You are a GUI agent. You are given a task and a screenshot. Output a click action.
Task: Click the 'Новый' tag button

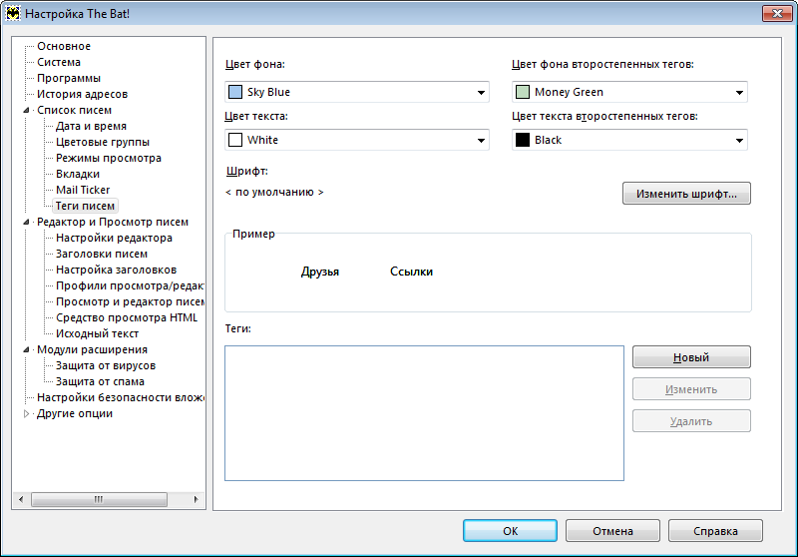pyautogui.click(x=691, y=357)
